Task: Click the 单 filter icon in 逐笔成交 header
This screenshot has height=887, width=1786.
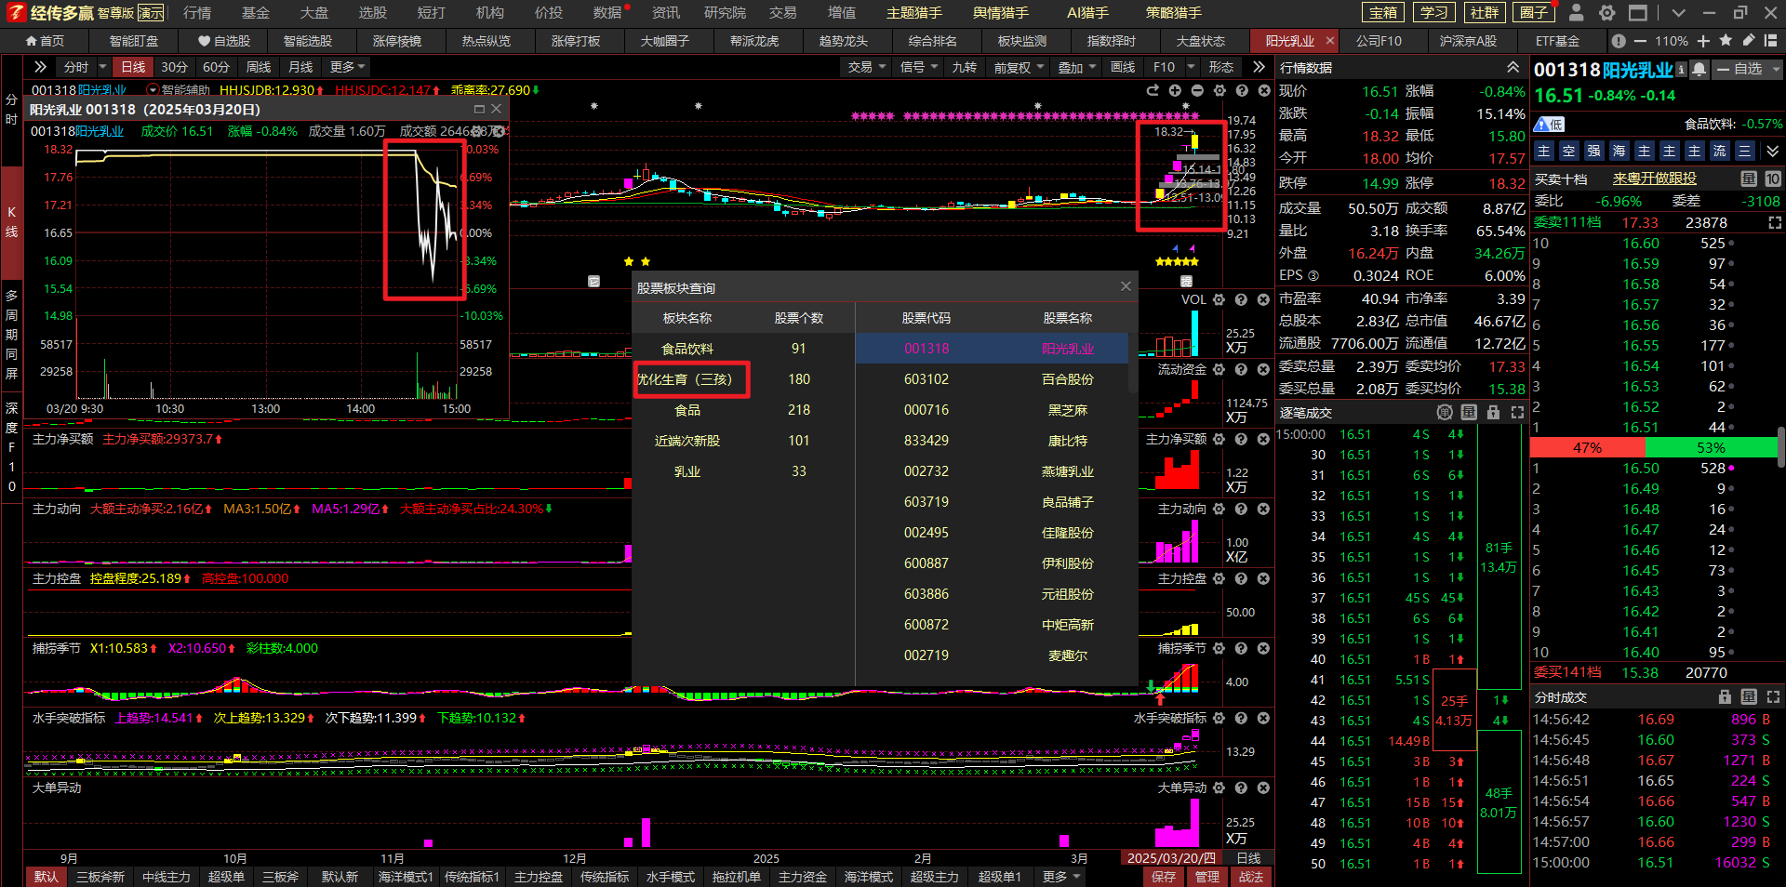Action: 1445,412
